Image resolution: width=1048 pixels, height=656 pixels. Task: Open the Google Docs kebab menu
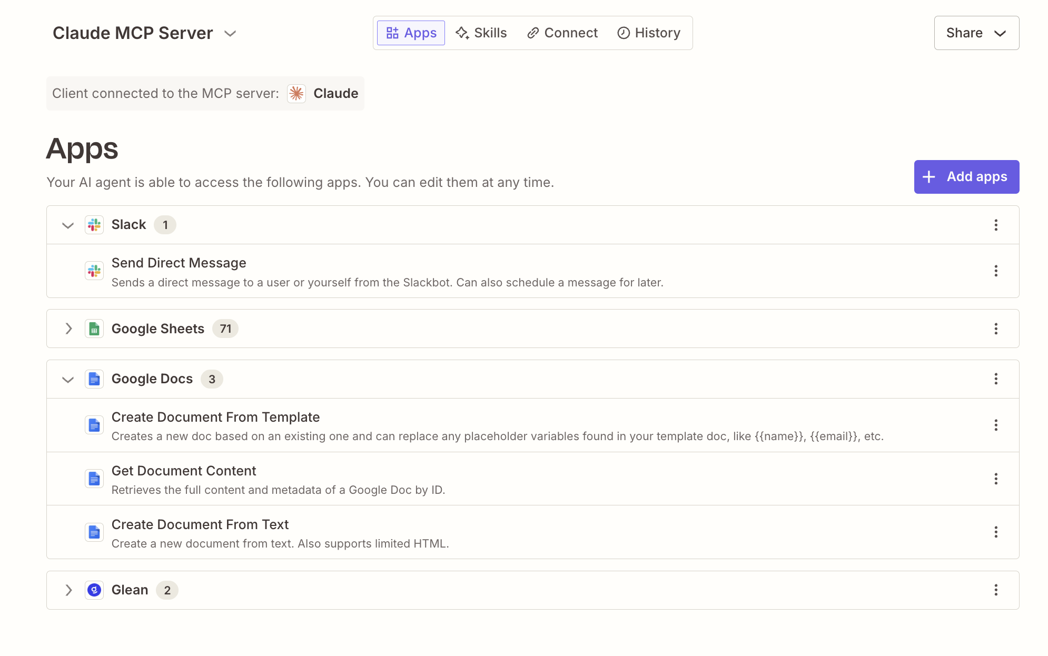[x=995, y=379]
